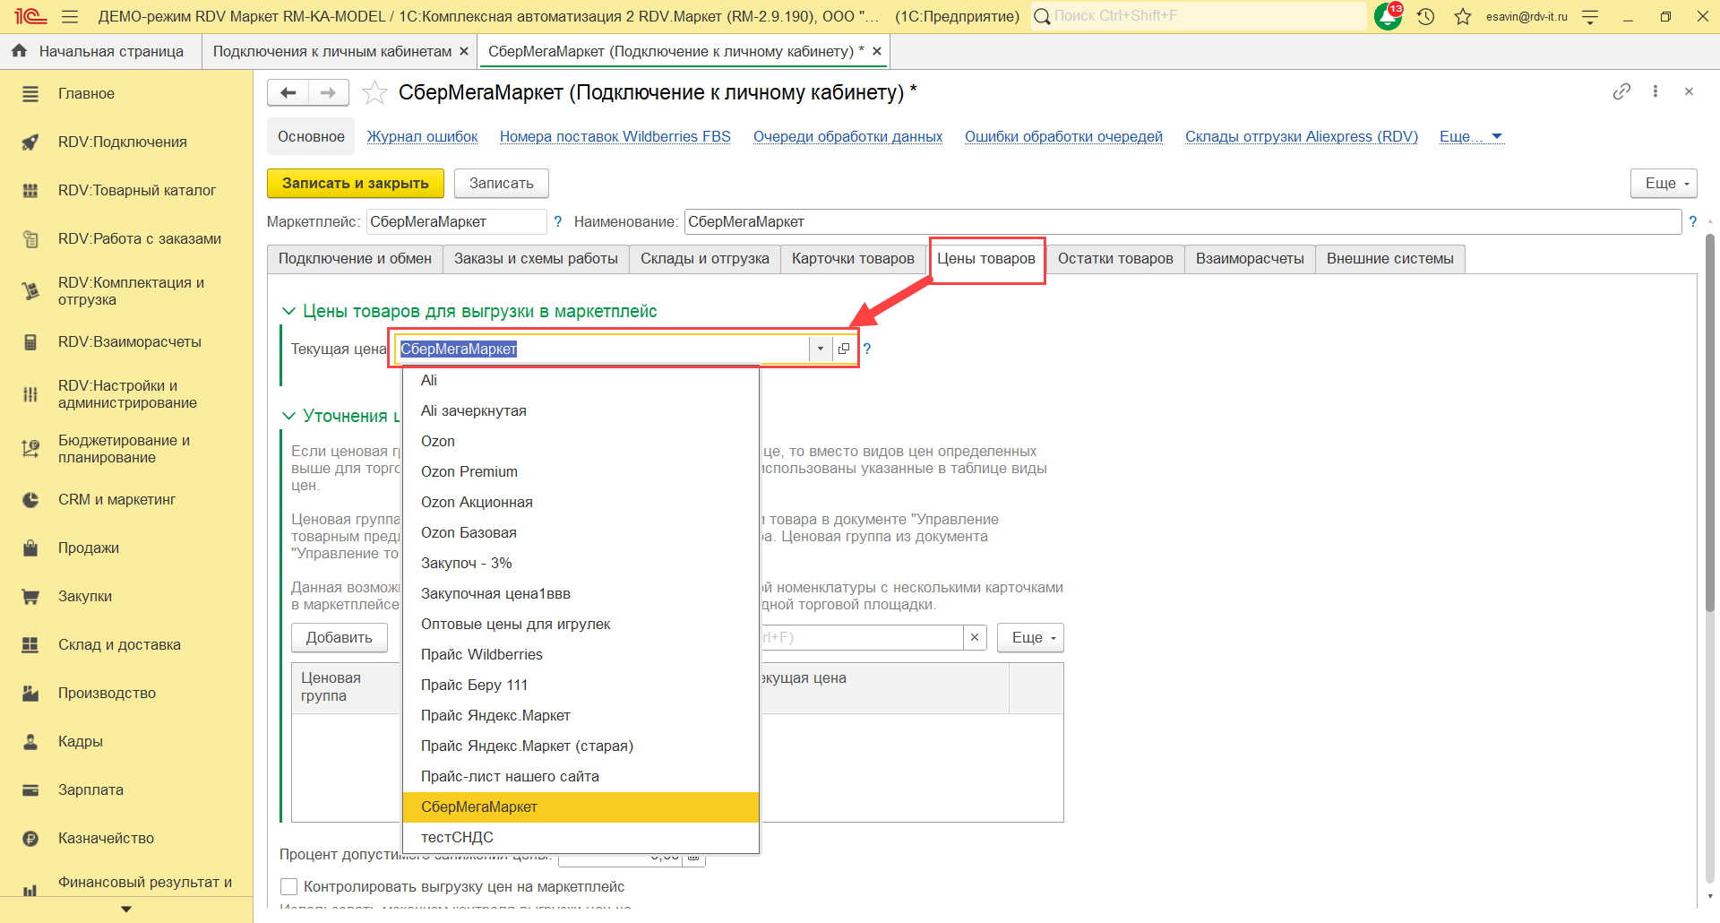Image resolution: width=1720 pixels, height=923 pixels.
Task: Click the back navigation arrow
Action: click(x=288, y=92)
